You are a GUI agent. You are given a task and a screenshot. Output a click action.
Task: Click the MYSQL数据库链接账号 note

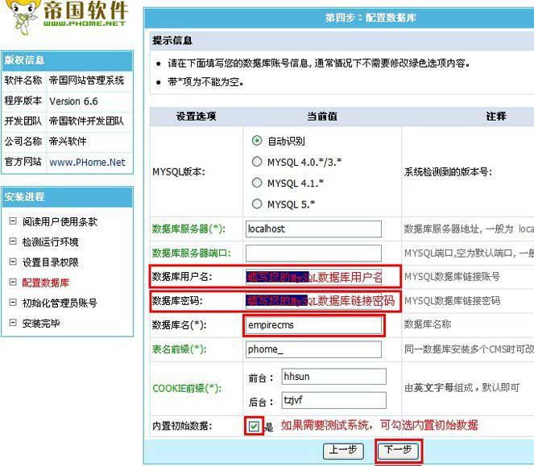pyautogui.click(x=453, y=277)
